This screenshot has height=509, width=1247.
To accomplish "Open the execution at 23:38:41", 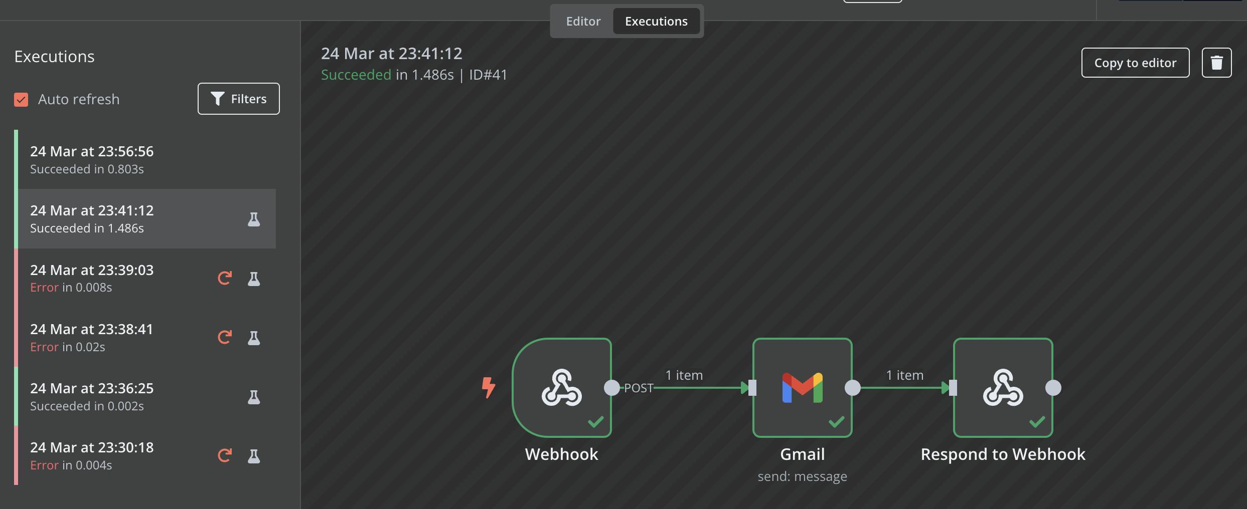I will pyautogui.click(x=145, y=337).
